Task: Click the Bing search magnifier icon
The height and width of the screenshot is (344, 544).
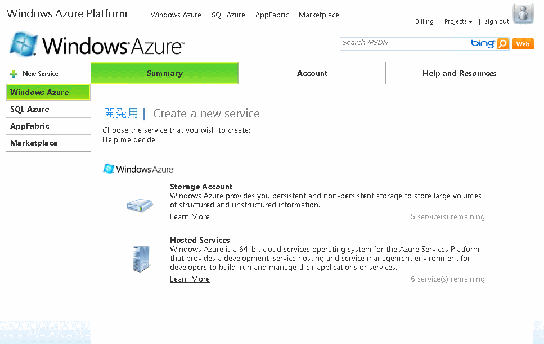Action: [503, 44]
